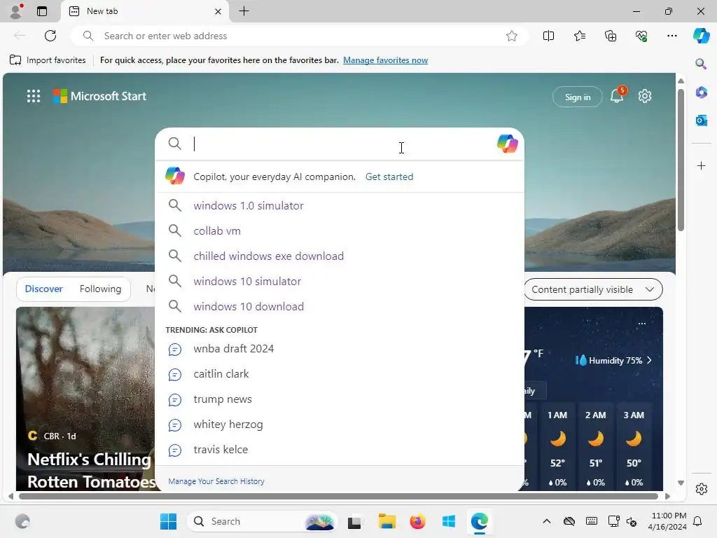Viewport: 717px width, 538px height.
Task: Open Manage favorites now link
Action: pyautogui.click(x=386, y=60)
